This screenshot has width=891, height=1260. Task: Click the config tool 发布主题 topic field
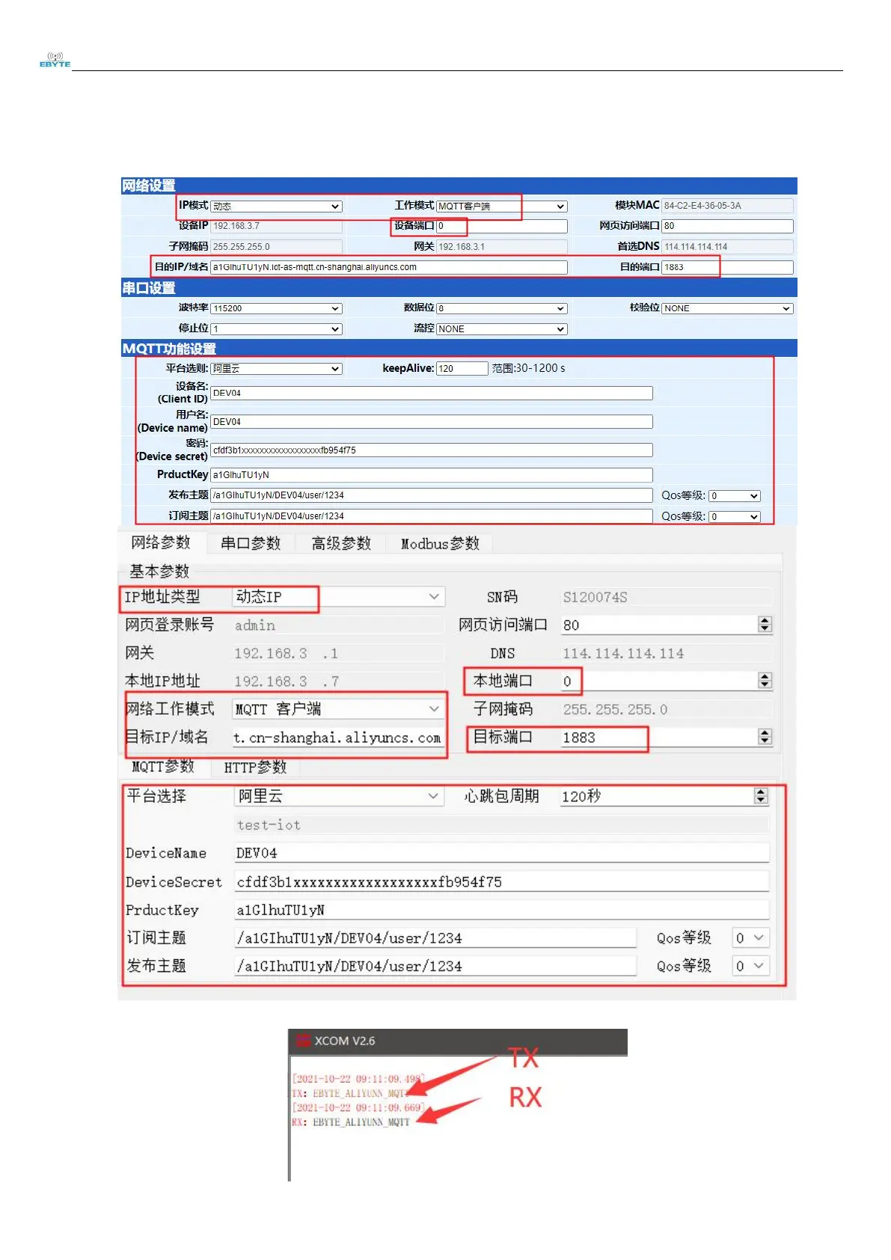pyautogui.click(x=435, y=966)
